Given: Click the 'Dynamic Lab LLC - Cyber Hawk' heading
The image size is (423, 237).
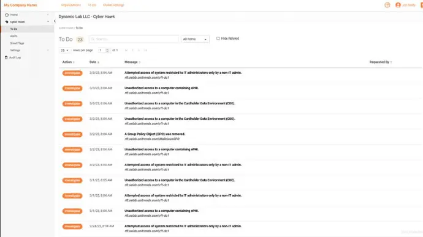Looking at the screenshot, I should [x=86, y=16].
